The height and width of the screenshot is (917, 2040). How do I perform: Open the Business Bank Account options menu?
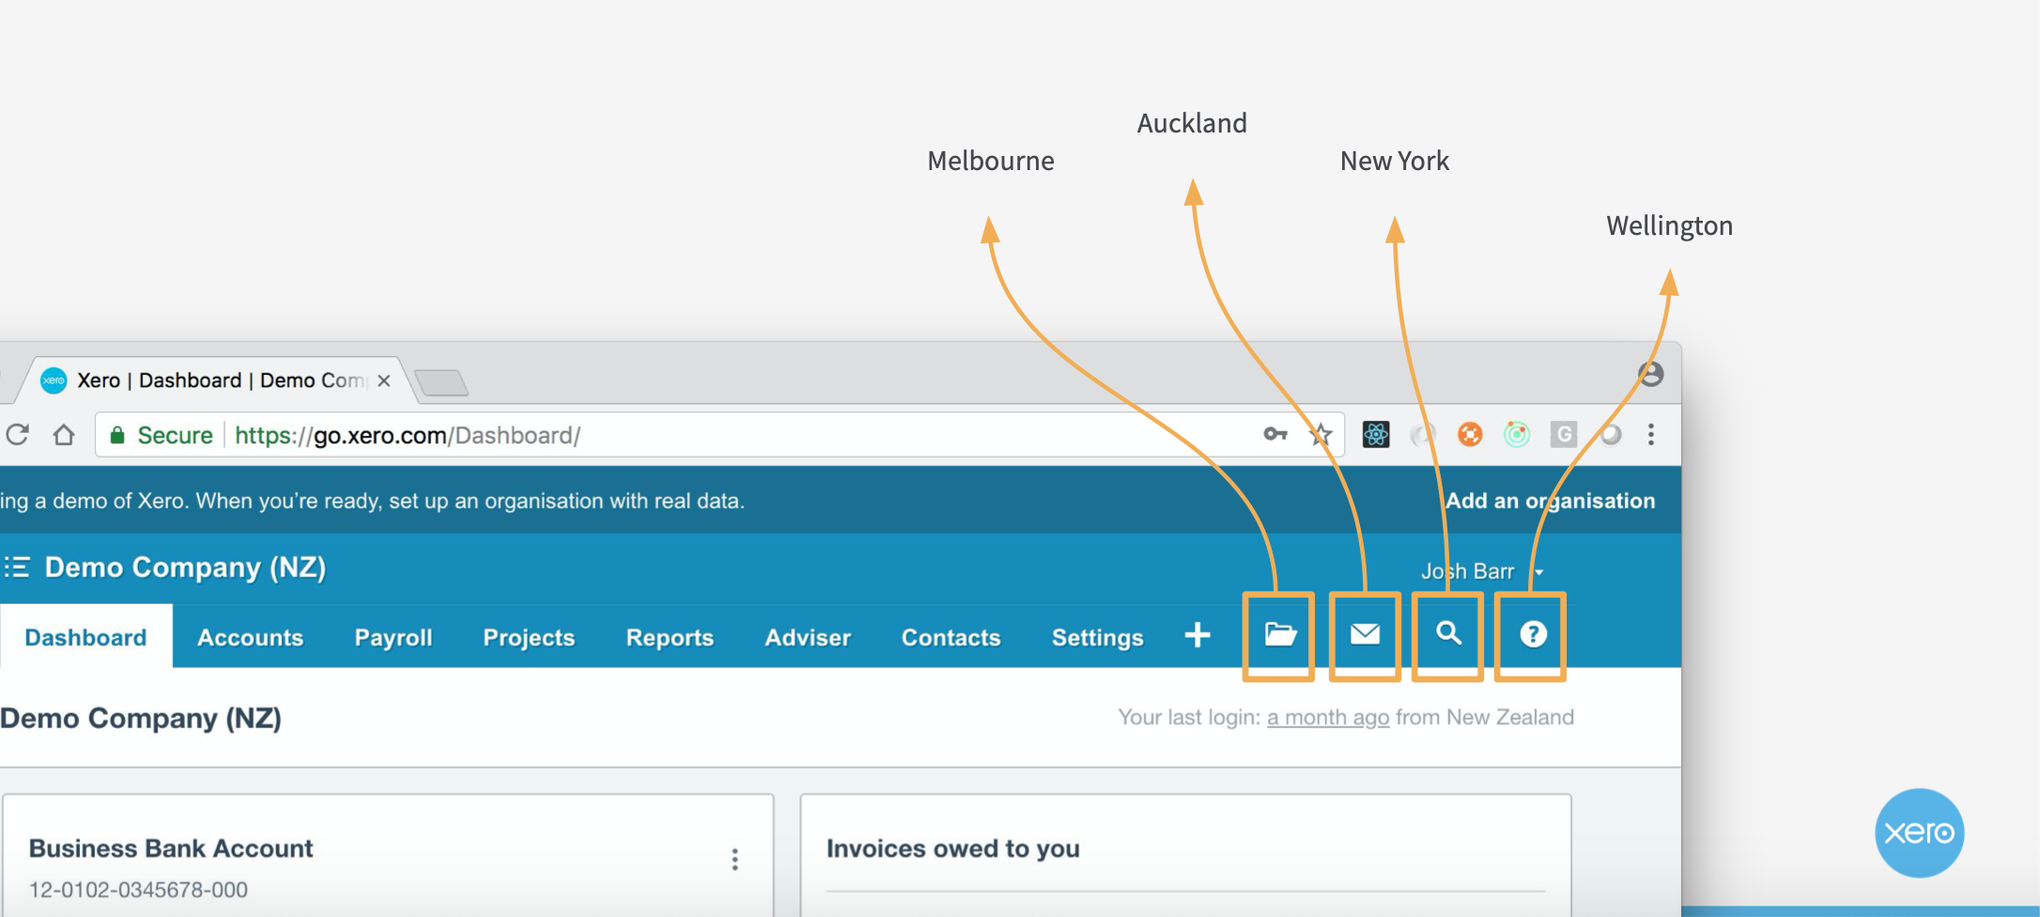(x=734, y=858)
